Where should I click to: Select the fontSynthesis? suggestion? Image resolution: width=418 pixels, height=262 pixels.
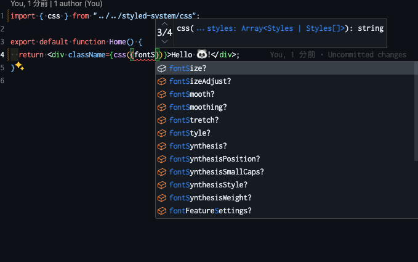coord(285,146)
